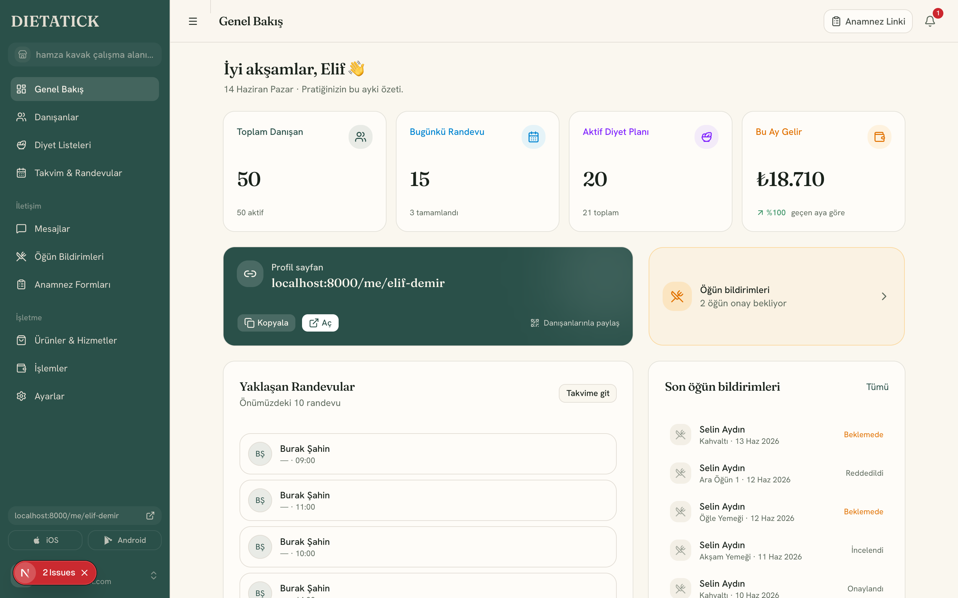The height and width of the screenshot is (598, 958).
Task: Click the N avatar in issues badge
Action: tap(25, 573)
